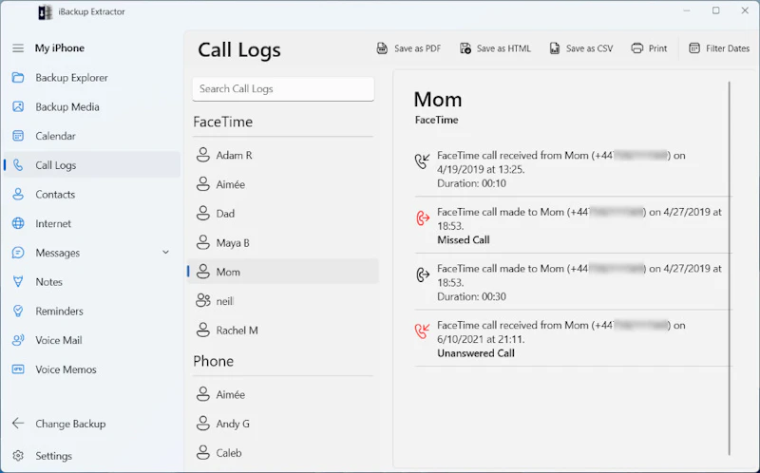Click the Calendar sidebar icon

pyautogui.click(x=18, y=136)
